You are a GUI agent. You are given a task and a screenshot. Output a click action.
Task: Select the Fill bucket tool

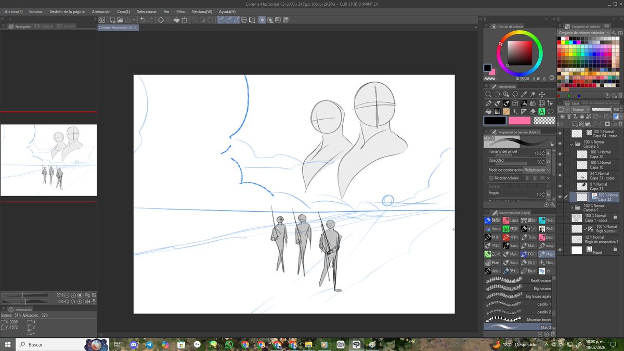point(488,112)
